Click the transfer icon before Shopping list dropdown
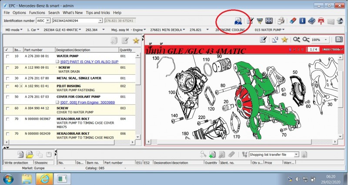The height and width of the screenshot is (185, 348). [x=244, y=155]
